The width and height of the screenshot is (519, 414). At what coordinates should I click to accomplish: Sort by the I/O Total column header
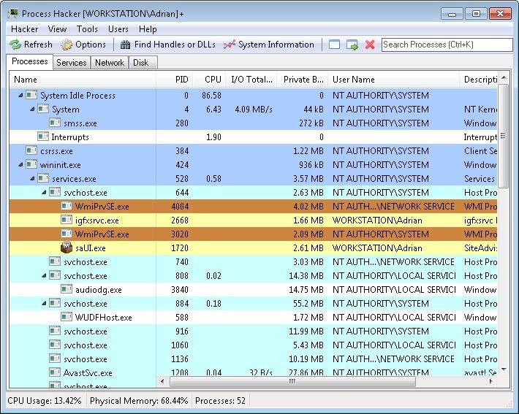pyautogui.click(x=251, y=80)
